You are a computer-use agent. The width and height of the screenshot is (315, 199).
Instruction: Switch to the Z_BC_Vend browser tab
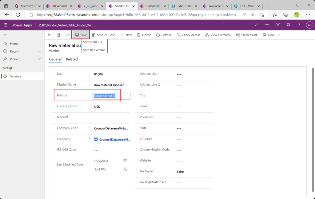91,6
